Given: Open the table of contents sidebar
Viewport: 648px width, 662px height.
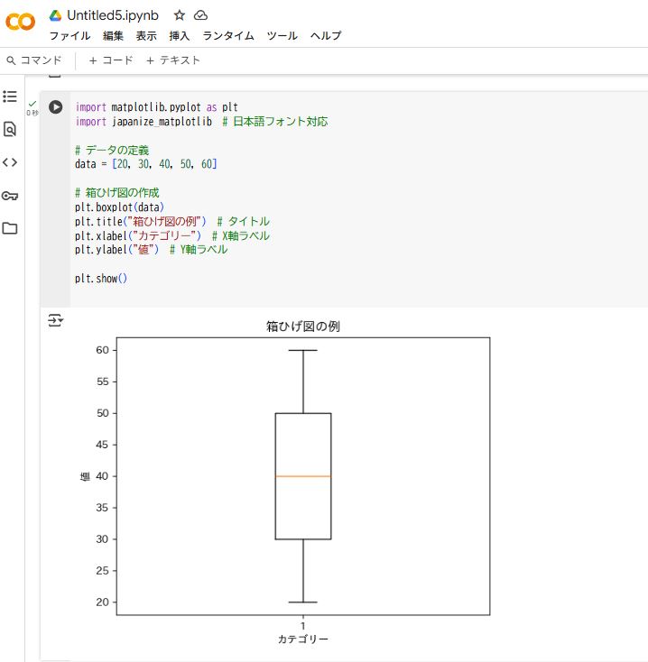Looking at the screenshot, I should [10, 97].
